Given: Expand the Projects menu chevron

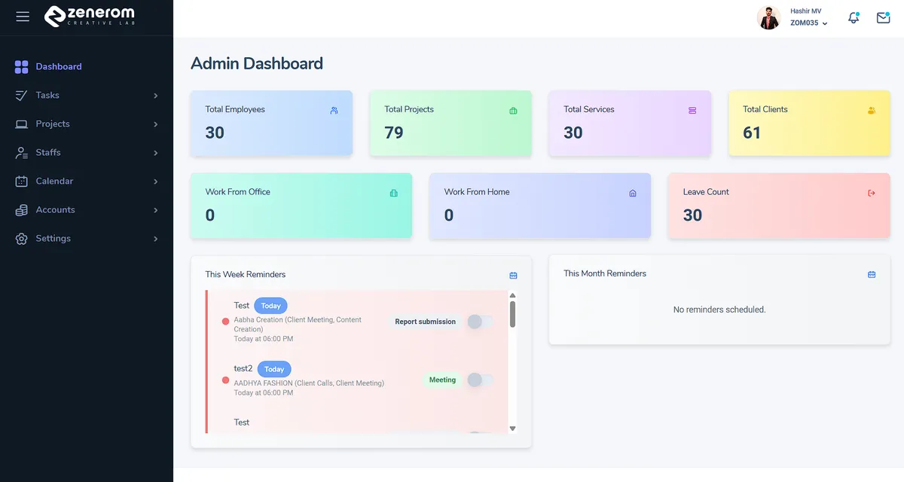Looking at the screenshot, I should click(x=156, y=124).
